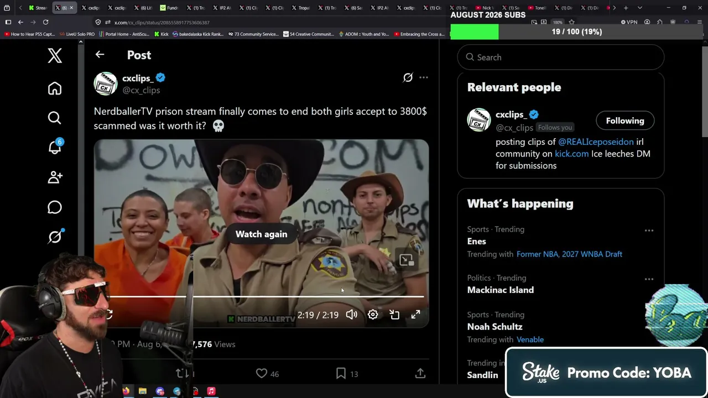Open the Venable trending link
The height and width of the screenshot is (398, 708).
tap(530, 339)
